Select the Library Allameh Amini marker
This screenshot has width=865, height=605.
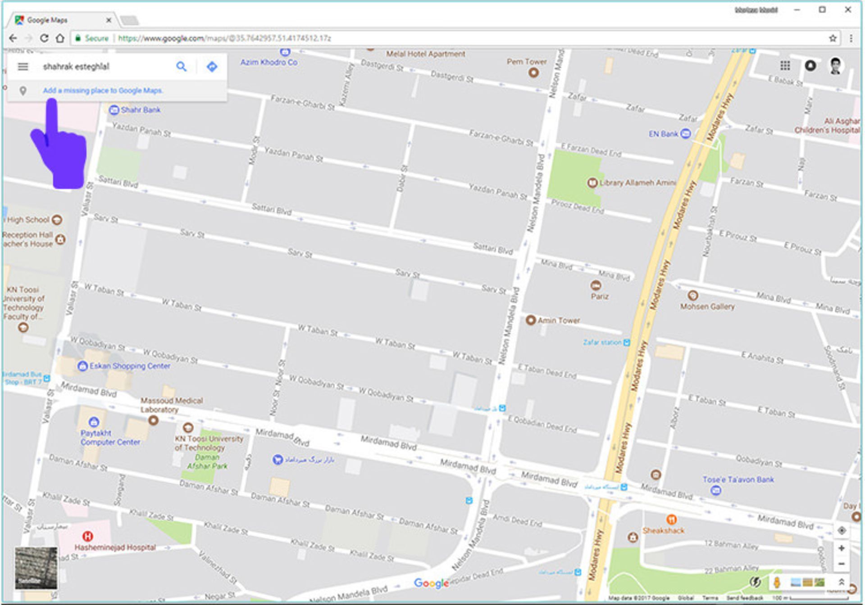click(x=592, y=183)
